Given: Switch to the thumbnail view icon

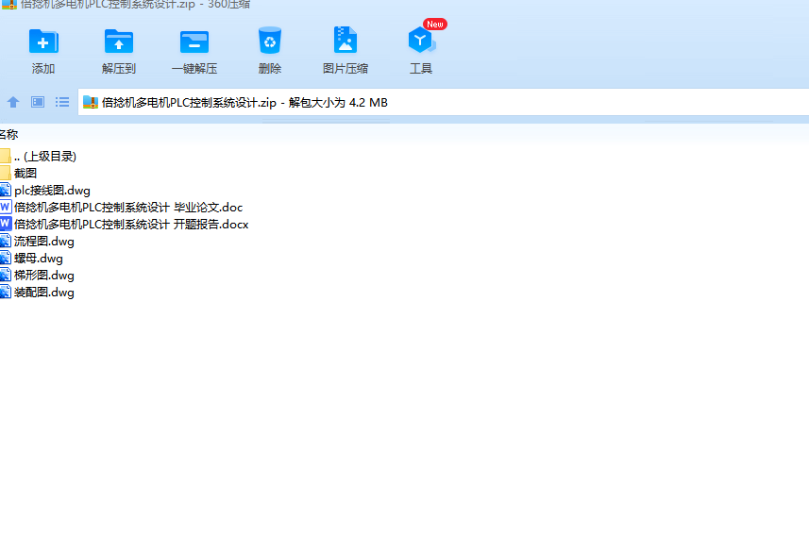Looking at the screenshot, I should coord(38,102).
